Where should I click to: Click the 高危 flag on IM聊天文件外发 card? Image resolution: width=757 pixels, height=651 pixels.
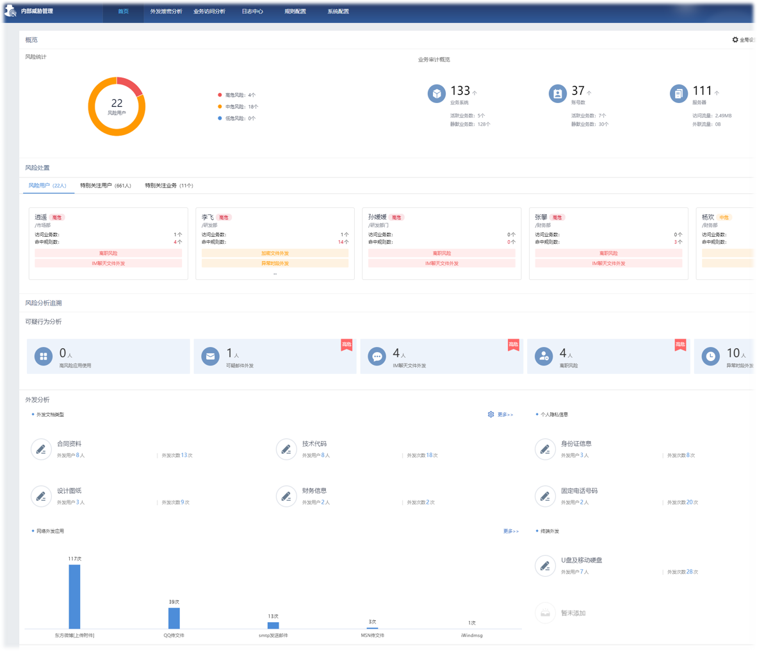point(513,344)
